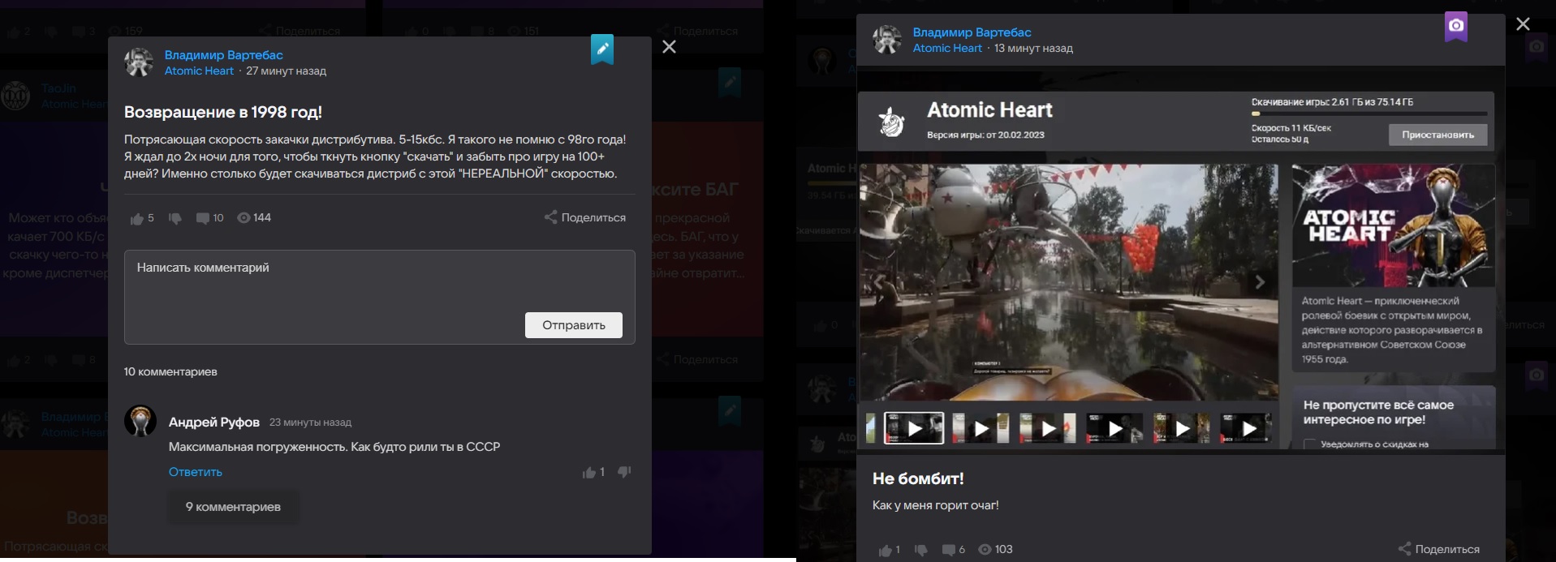Screen dimensions: 1556x562
Task: Share the "Возвращение в 1998 год!" post
Action: pos(585,217)
